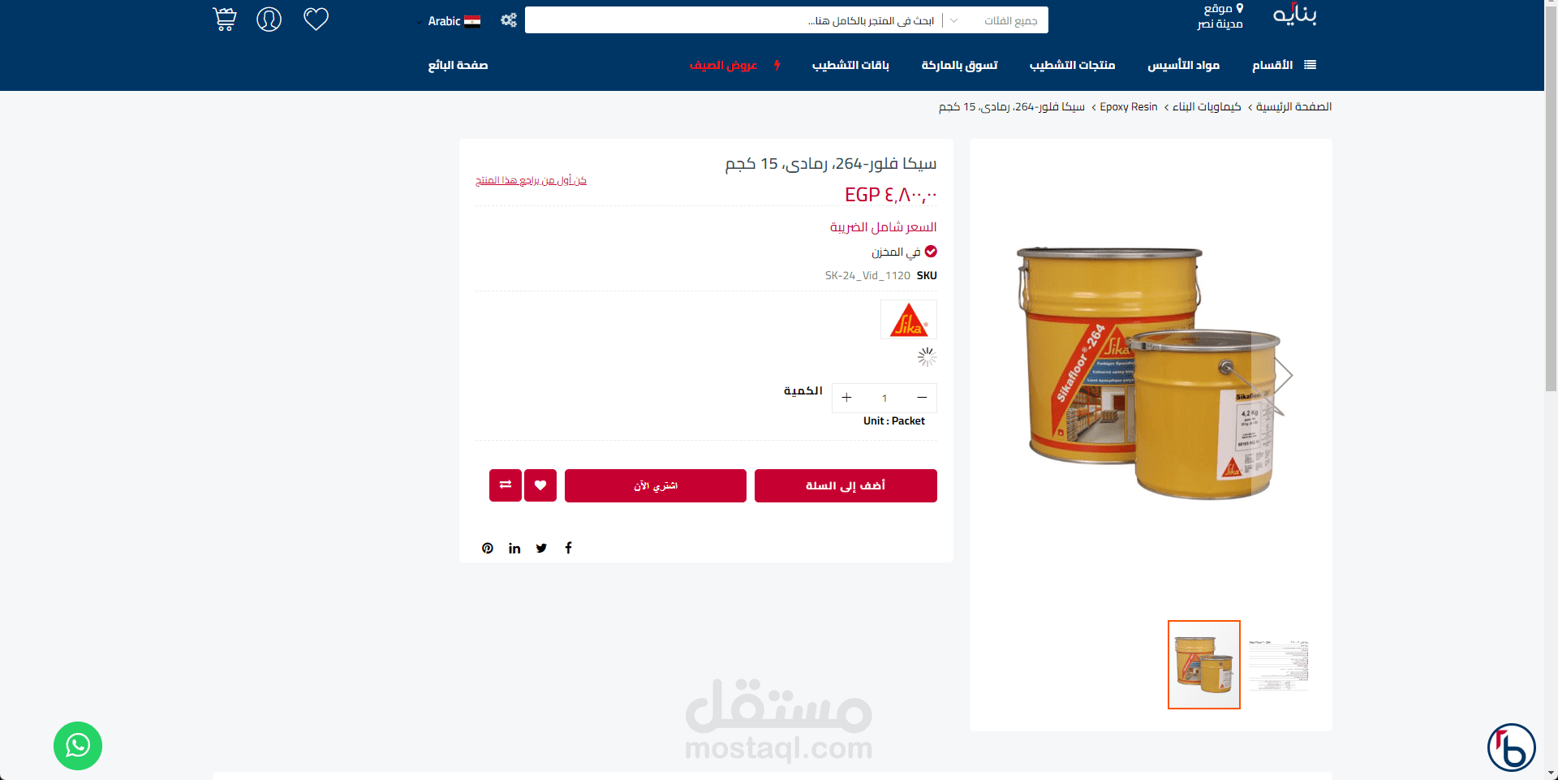Open the user account icon

[x=269, y=19]
